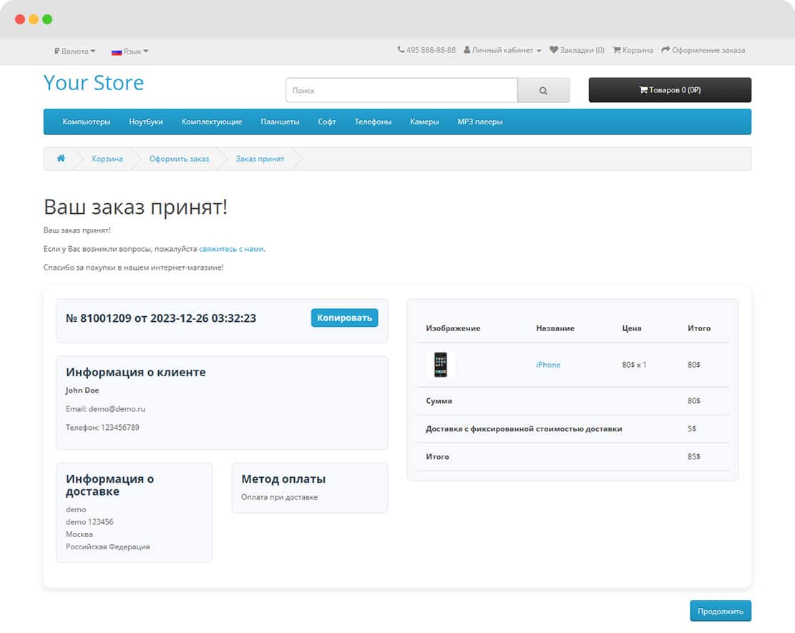The width and height of the screenshot is (795, 633).
Task: Click the Продолжить button
Action: [721, 612]
